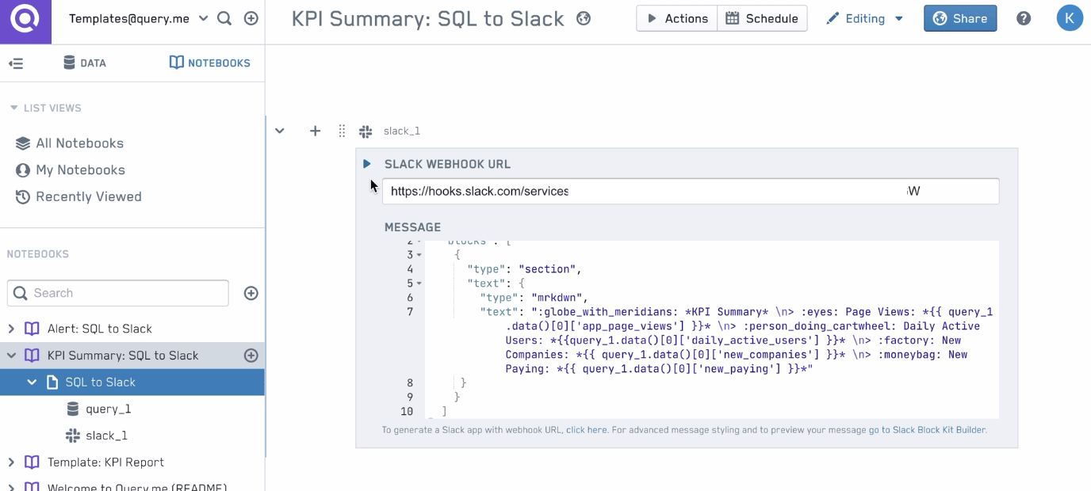Image resolution: width=1091 pixels, height=491 pixels.
Task: Click the notebooks Search field
Action: point(118,293)
